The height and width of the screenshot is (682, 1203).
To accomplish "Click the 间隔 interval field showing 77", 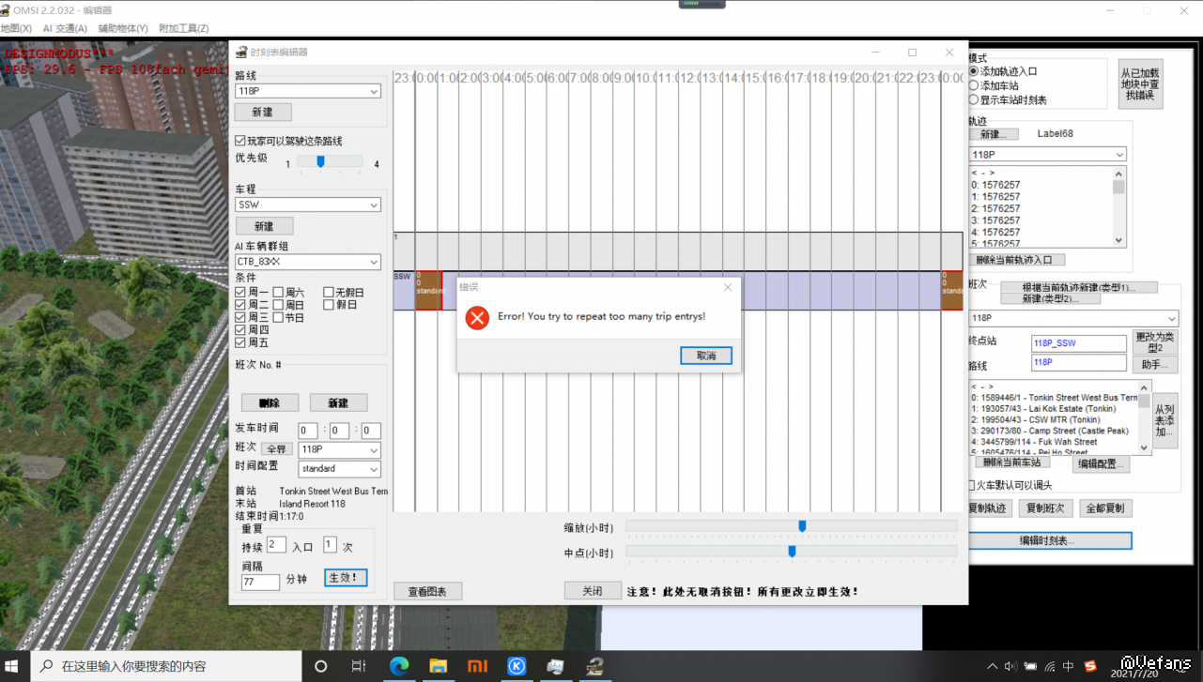I will pyautogui.click(x=260, y=583).
